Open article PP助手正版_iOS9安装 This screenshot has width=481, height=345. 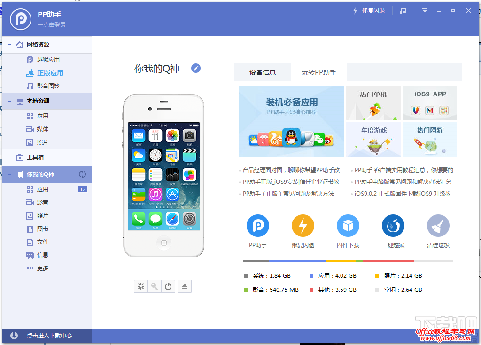pyautogui.click(x=291, y=182)
